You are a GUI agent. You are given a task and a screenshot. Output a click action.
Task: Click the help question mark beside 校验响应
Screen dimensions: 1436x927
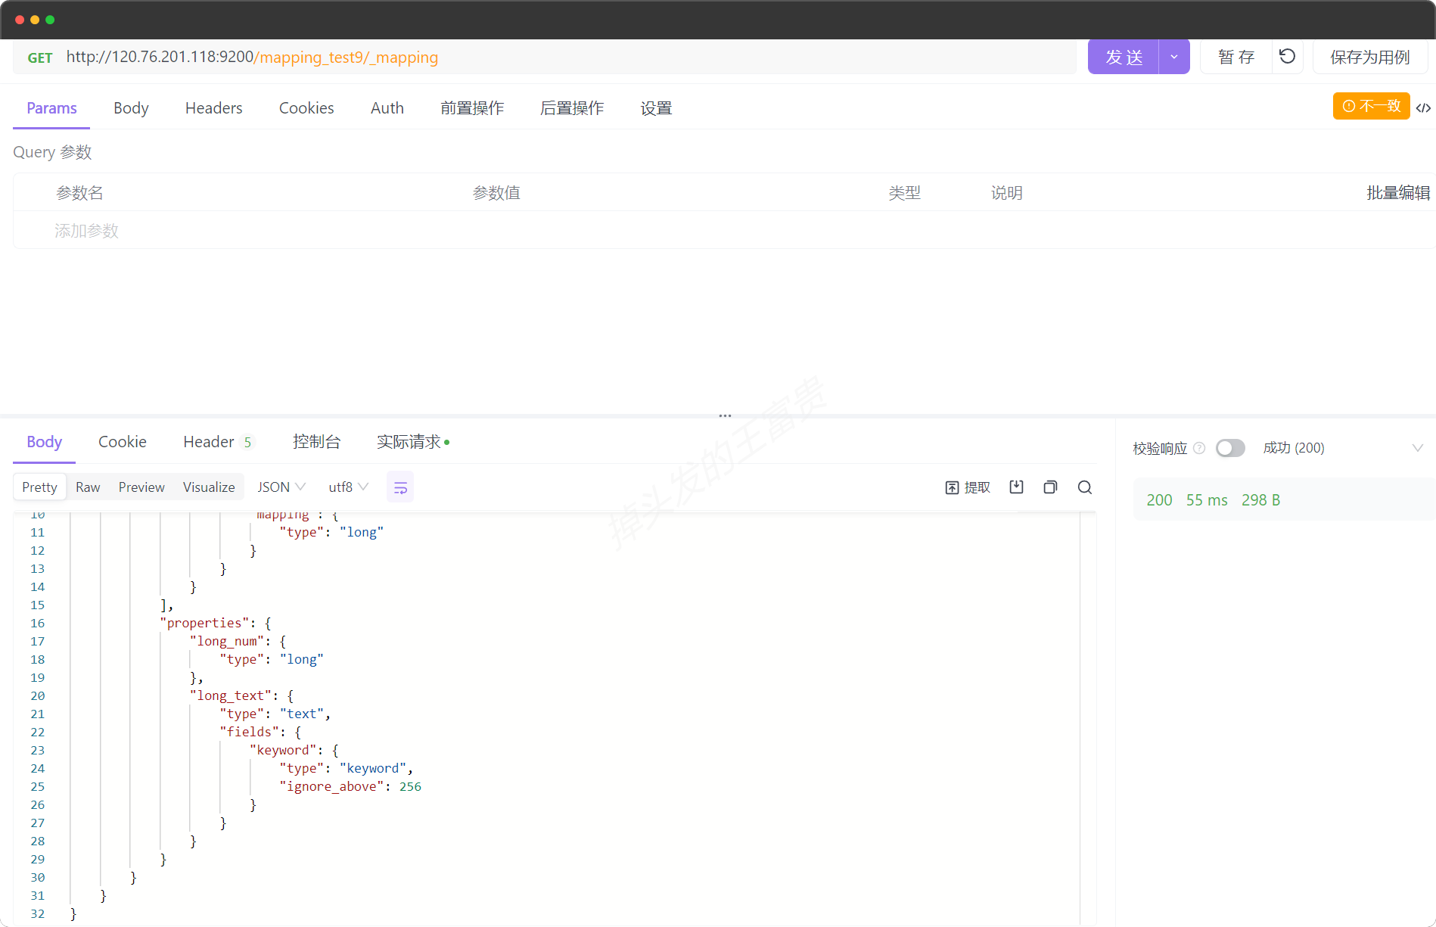[x=1199, y=448]
